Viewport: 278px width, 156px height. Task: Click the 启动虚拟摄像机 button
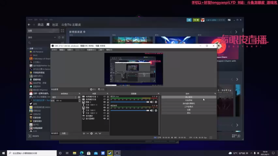pos(189,103)
